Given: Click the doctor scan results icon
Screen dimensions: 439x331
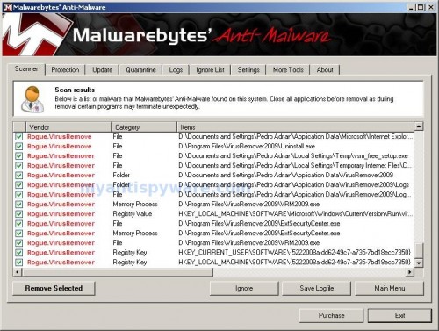Looking at the screenshot, I should click(32, 99).
